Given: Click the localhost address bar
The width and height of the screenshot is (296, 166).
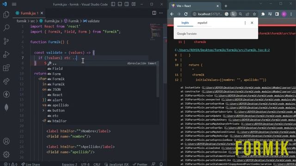Looking at the screenshot, I should 210,14.
